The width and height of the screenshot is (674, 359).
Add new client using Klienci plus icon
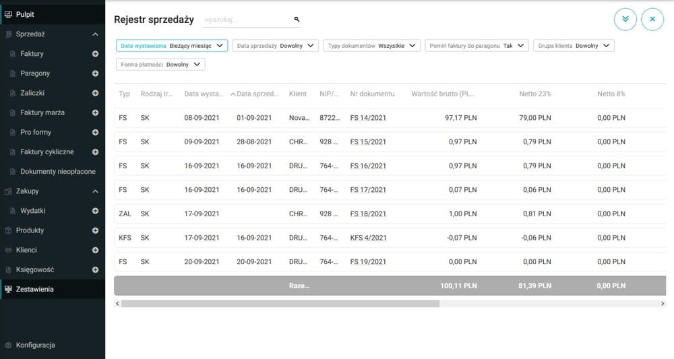[x=95, y=250]
